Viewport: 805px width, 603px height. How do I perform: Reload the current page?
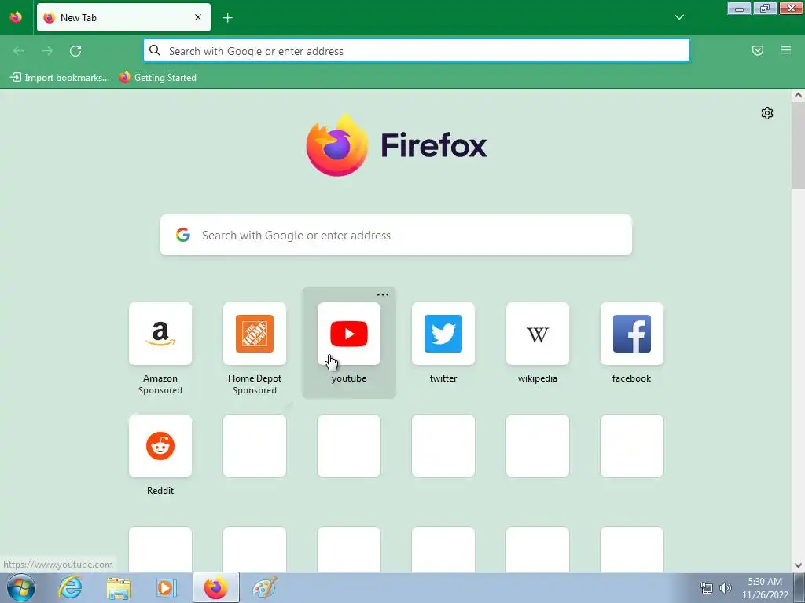tap(75, 51)
